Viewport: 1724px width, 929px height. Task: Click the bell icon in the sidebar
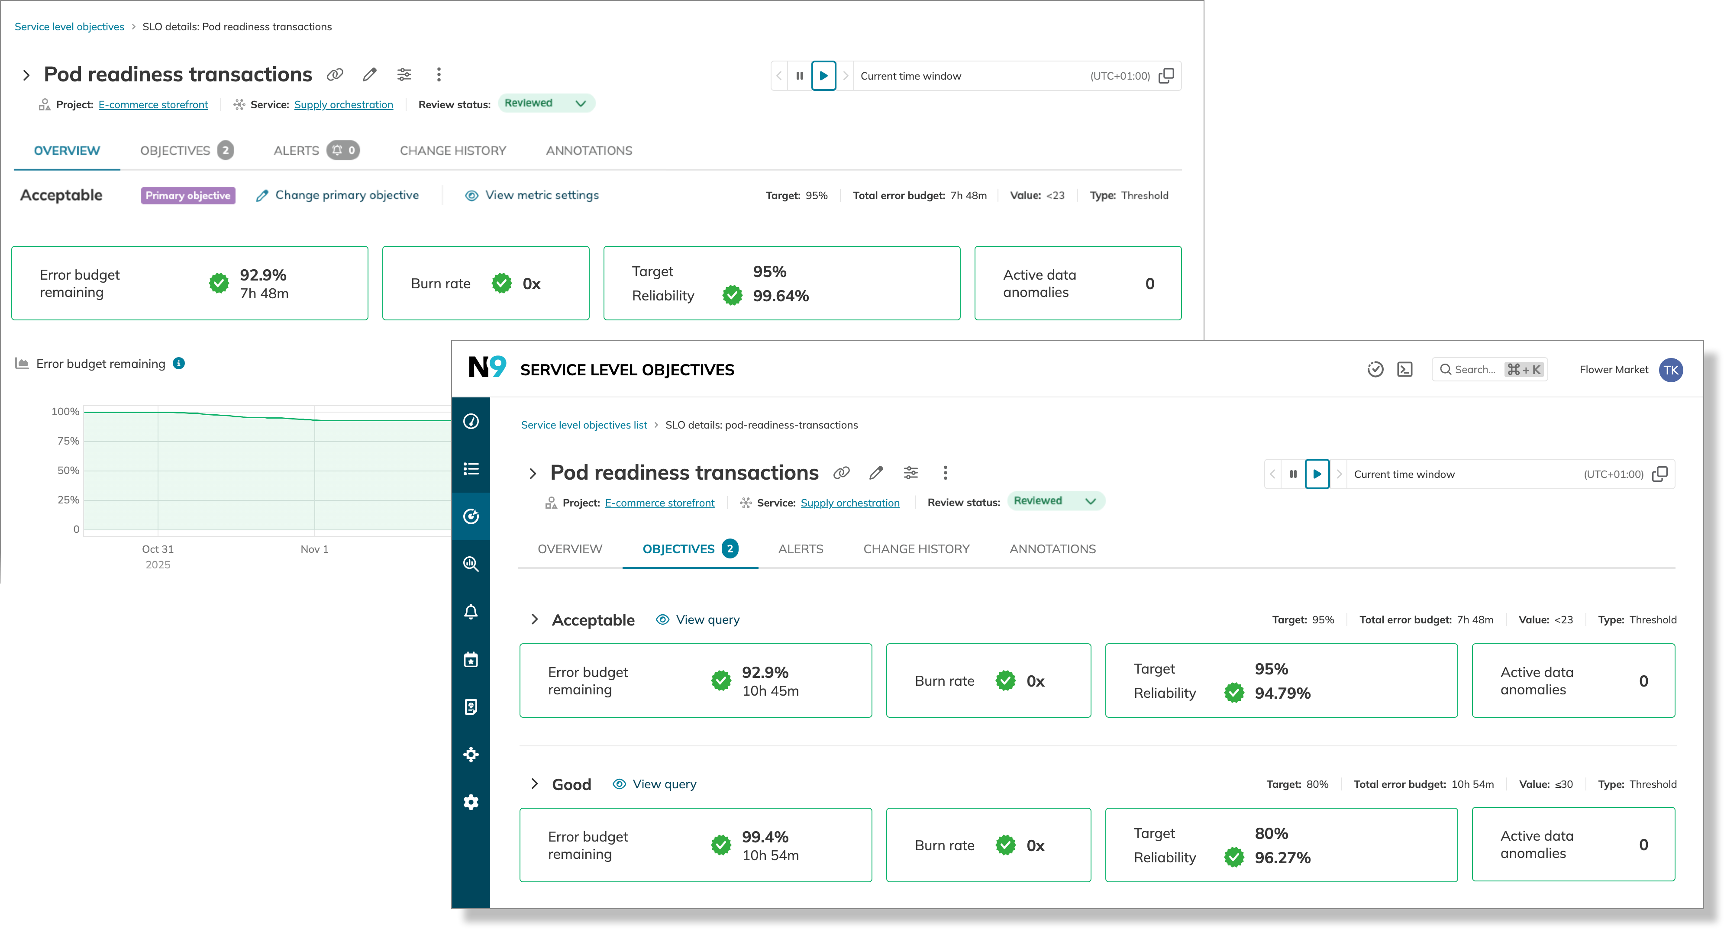(471, 612)
